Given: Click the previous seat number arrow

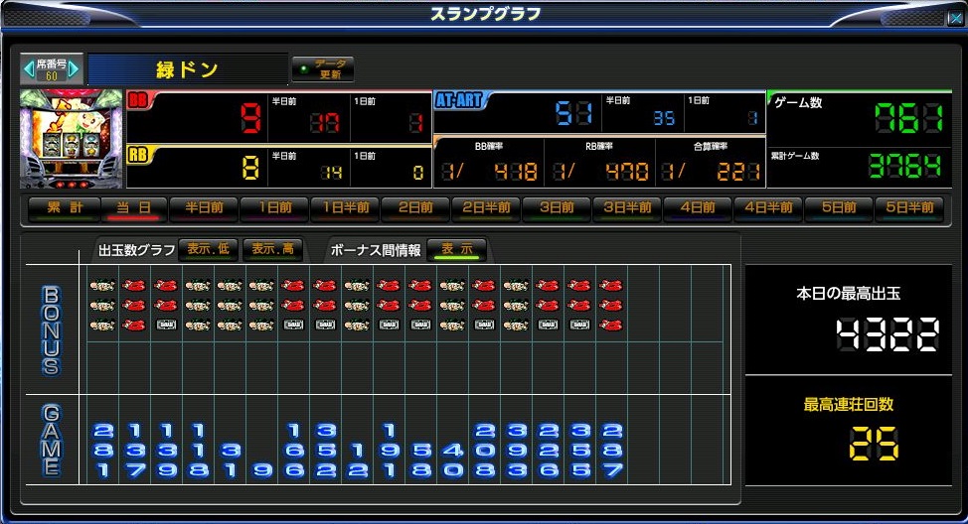Looking at the screenshot, I should (28, 69).
